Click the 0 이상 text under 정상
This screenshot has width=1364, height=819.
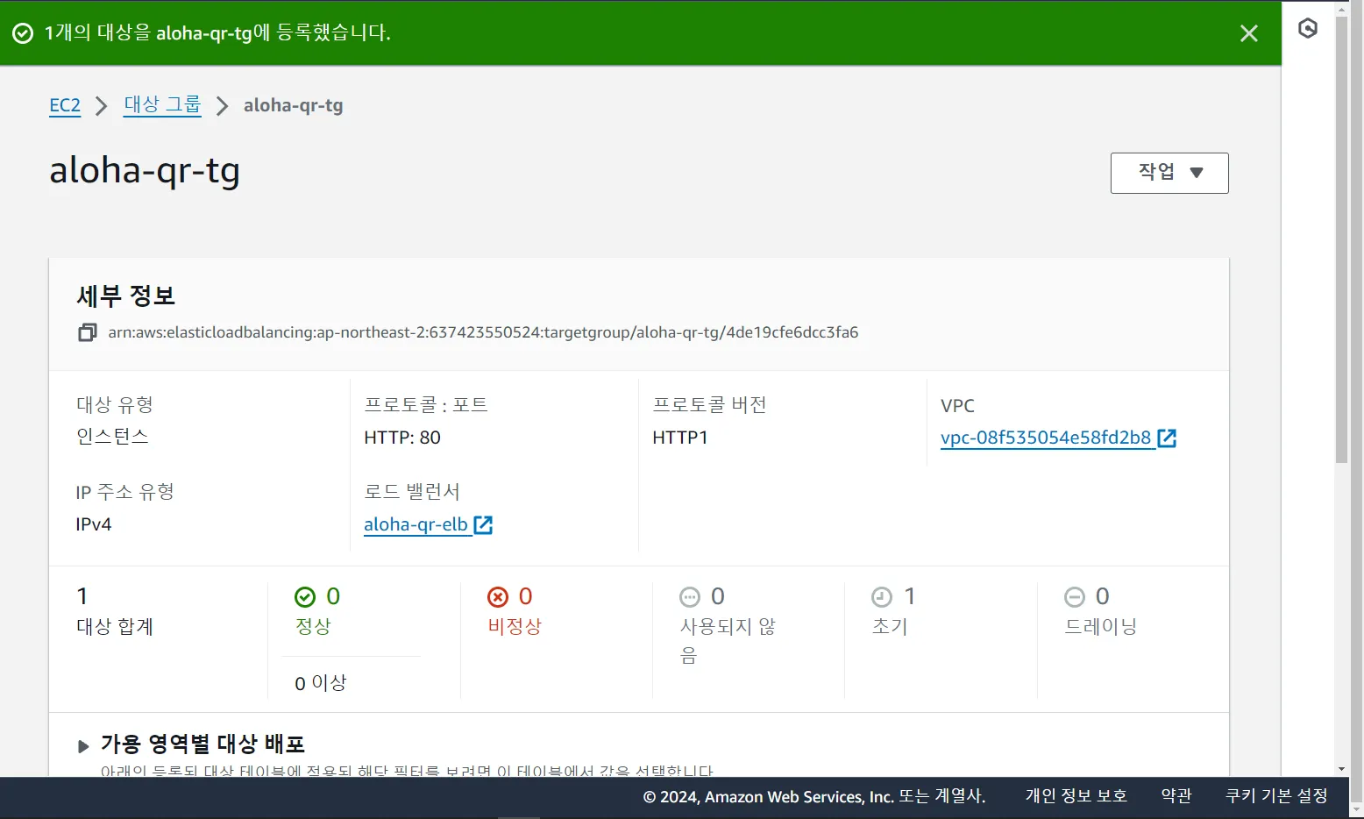click(x=321, y=683)
